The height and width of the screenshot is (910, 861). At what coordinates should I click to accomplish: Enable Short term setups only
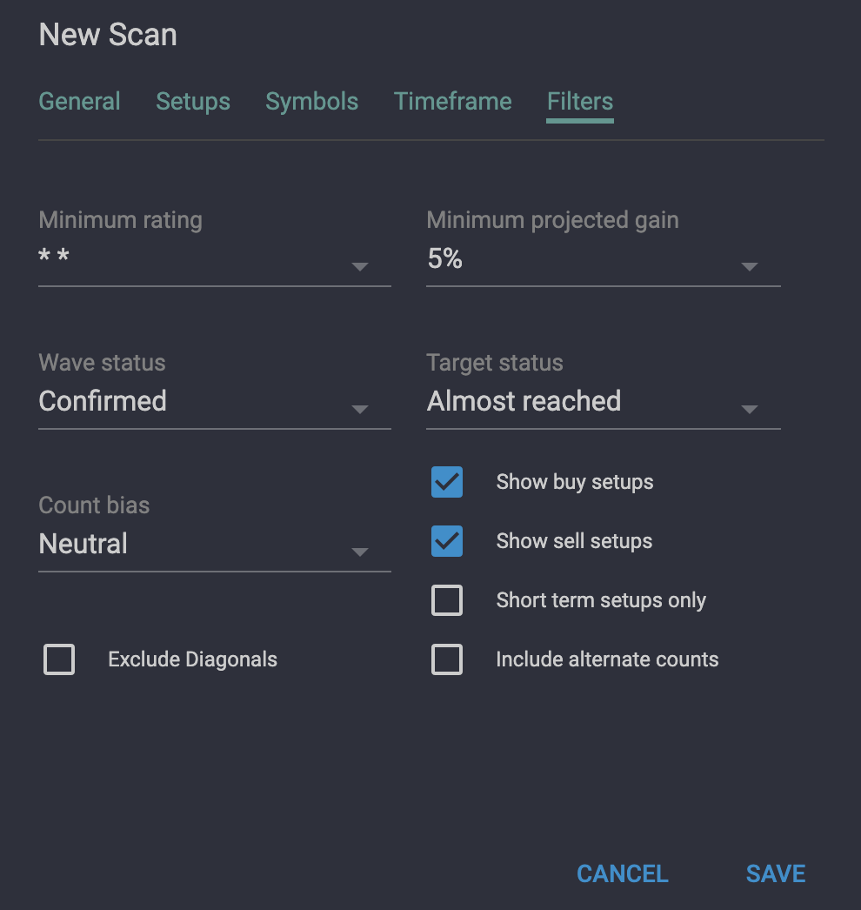point(446,600)
